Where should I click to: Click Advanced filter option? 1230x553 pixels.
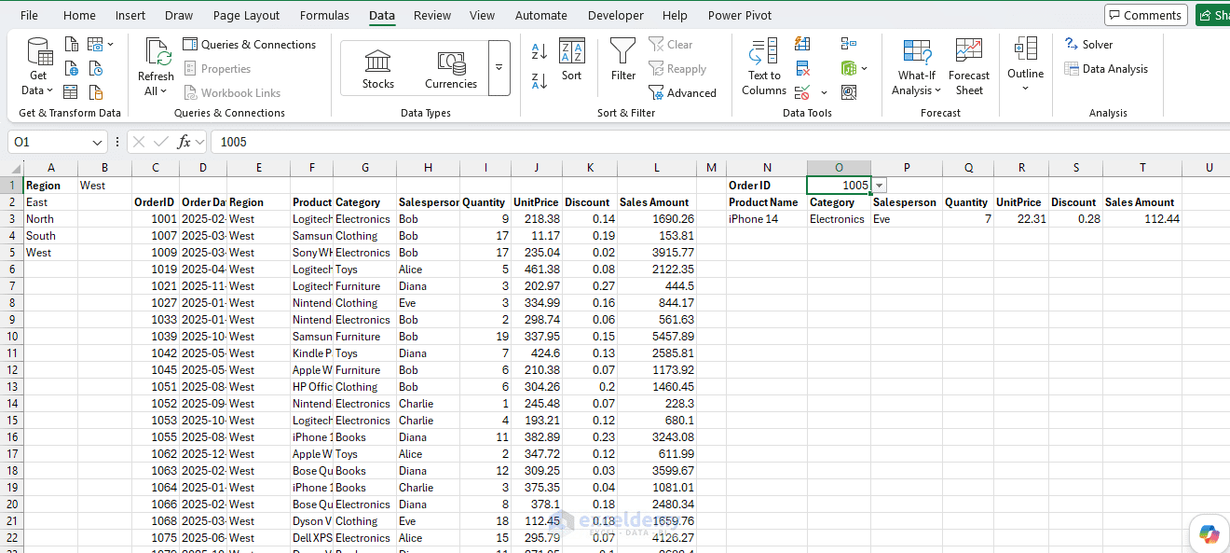click(683, 92)
